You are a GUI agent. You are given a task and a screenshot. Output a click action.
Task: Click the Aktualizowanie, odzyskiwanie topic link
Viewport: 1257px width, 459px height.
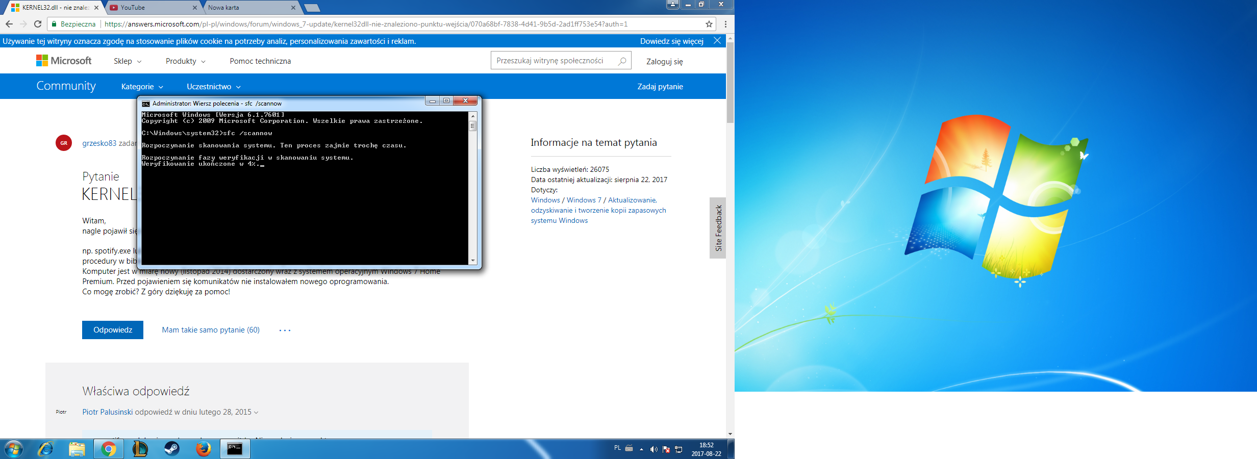pos(598,211)
